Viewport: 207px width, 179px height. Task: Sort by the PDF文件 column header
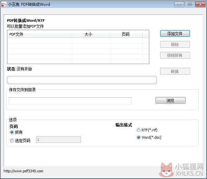coord(40,34)
